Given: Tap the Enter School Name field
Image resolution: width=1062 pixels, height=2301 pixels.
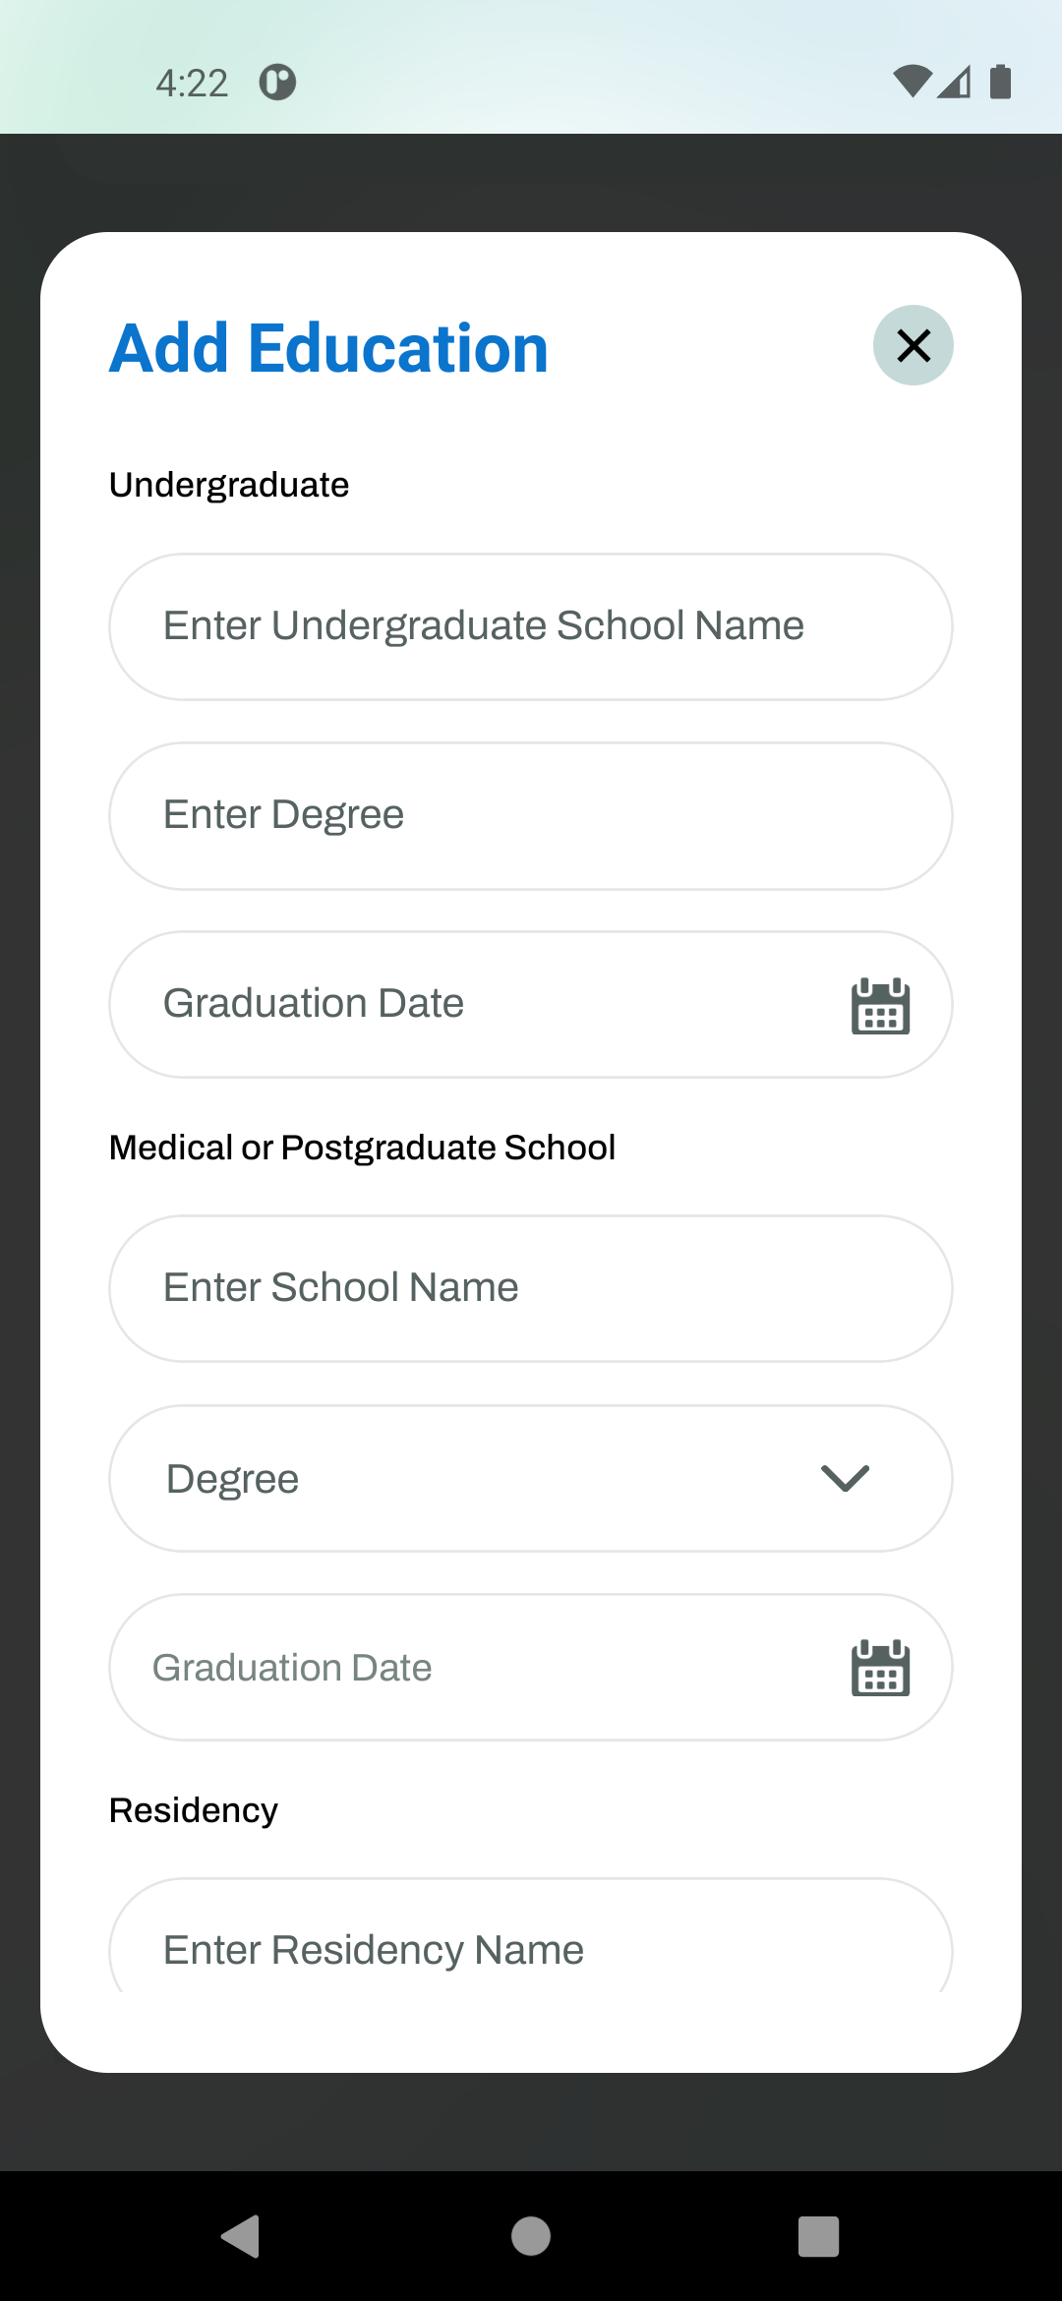Looking at the screenshot, I should coord(530,1288).
